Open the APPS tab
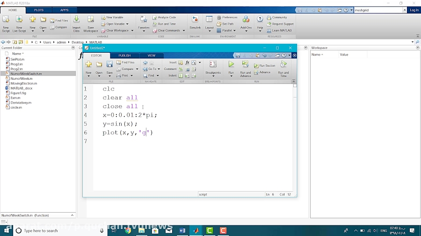 pyautogui.click(x=64, y=10)
